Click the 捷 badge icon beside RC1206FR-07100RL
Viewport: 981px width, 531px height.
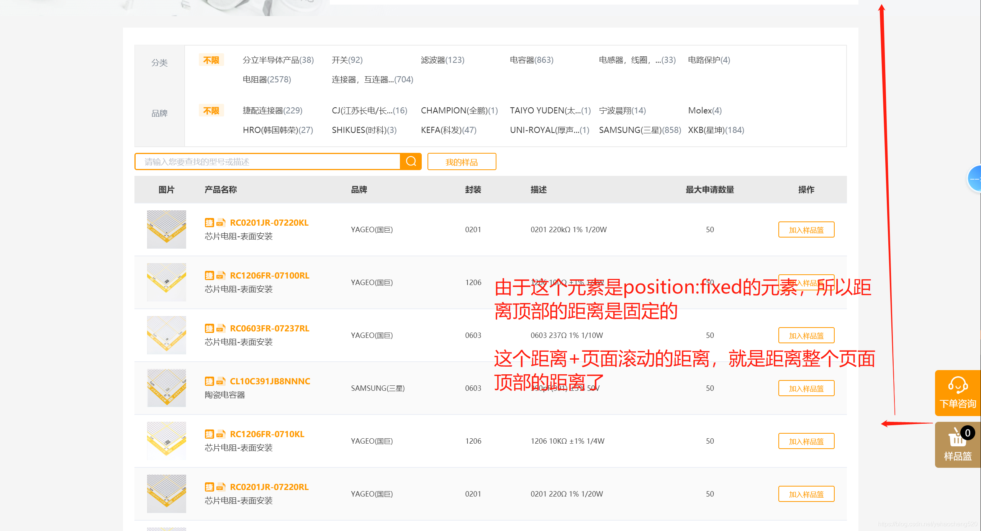(x=209, y=275)
